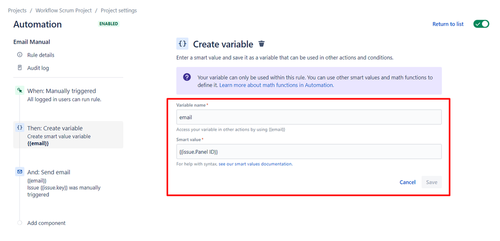Screen dimensions: 500x241
Task: Toggle the rule enabled switch off
Action: [481, 24]
